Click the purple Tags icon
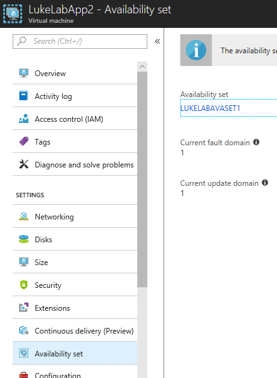The image size is (277, 378). click(x=23, y=141)
